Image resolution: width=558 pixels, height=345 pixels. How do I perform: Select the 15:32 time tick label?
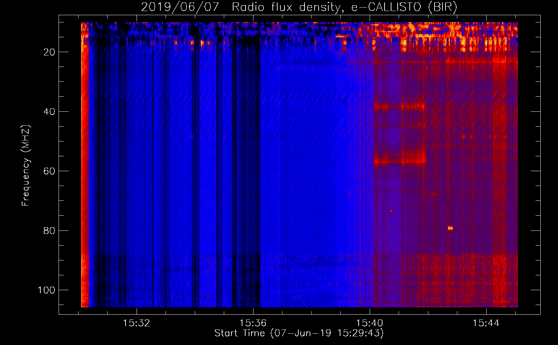tap(137, 323)
